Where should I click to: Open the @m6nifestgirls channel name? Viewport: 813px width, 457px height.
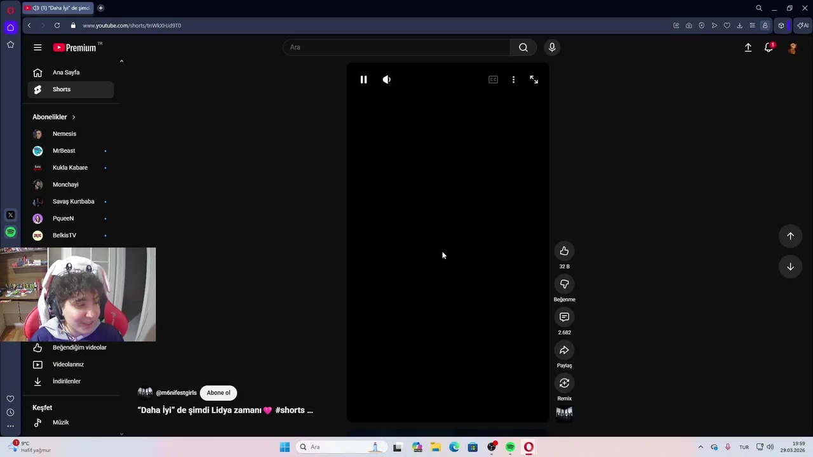click(x=176, y=393)
